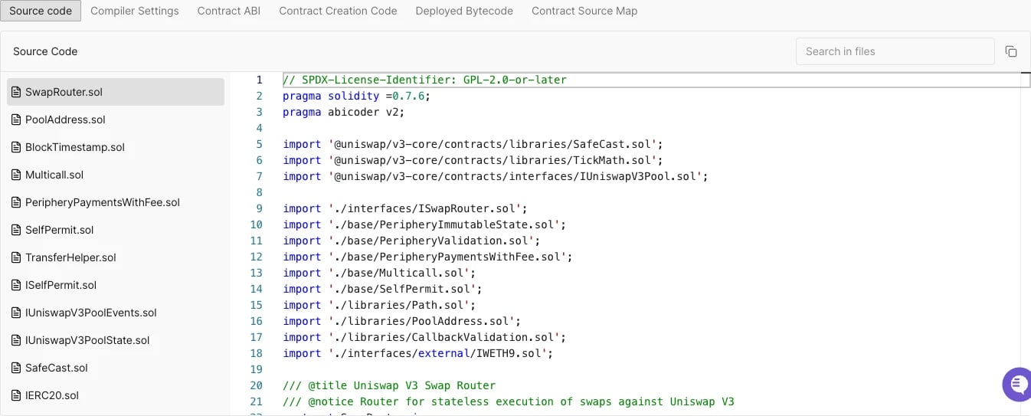Click the '@title Uniswap V3 Swap Router' comment
The height and width of the screenshot is (416, 1031).
389,385
